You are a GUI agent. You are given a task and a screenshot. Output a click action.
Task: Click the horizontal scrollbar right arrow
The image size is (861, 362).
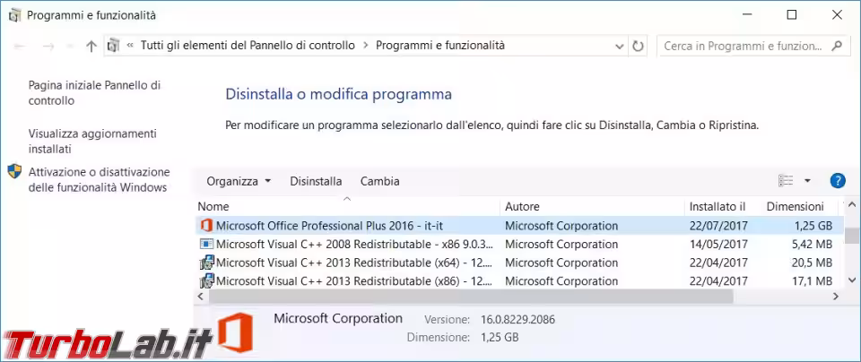(836, 297)
